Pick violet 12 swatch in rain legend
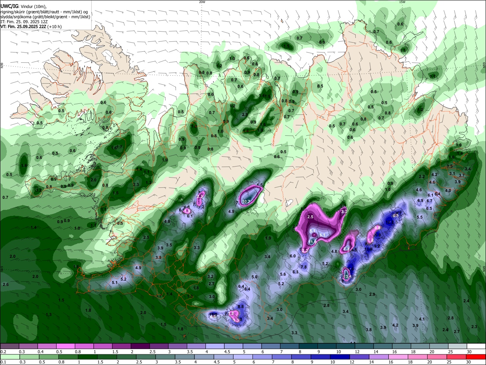The height and width of the screenshot is (365, 486). tap(359, 357)
